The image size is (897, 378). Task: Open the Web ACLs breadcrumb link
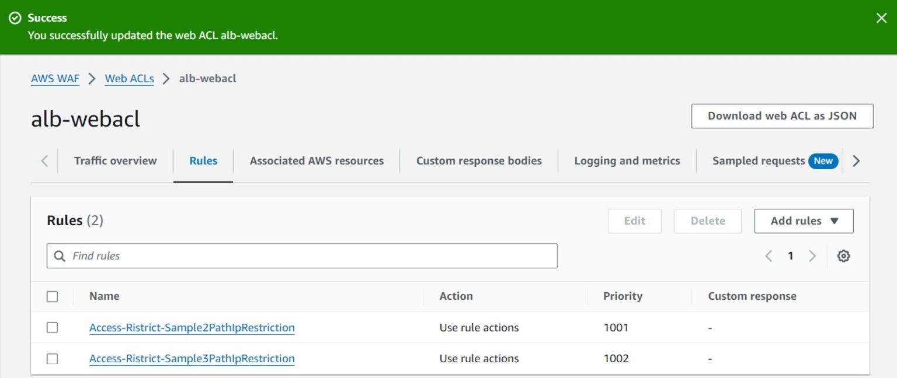[128, 78]
